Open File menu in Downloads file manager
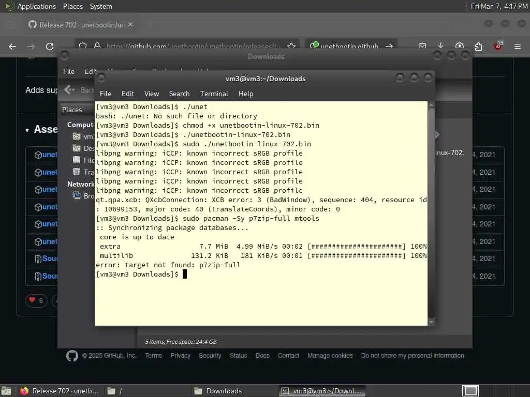This screenshot has width=530, height=397. (69, 71)
